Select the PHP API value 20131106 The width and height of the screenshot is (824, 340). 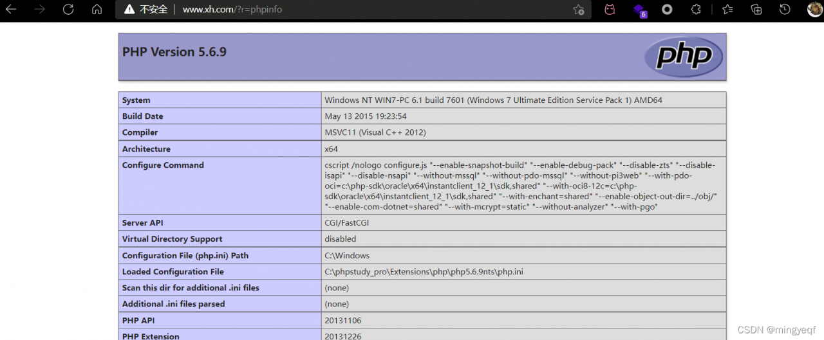pyautogui.click(x=343, y=320)
